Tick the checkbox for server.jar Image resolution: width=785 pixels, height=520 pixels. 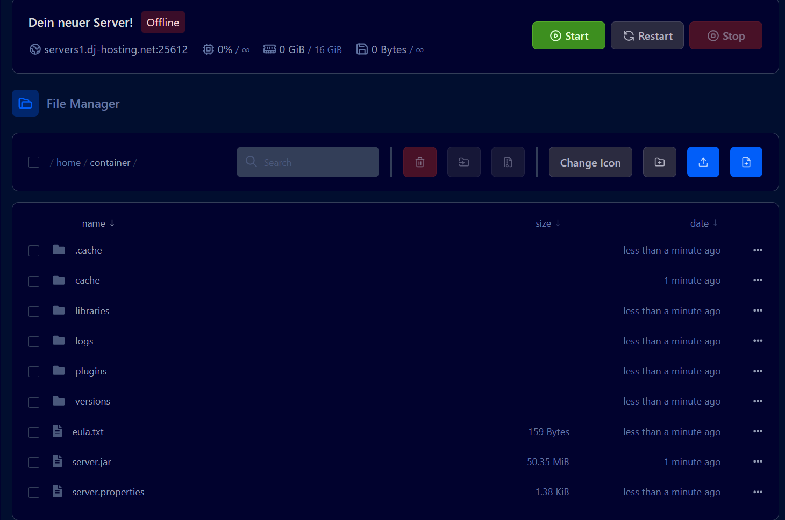tap(34, 463)
